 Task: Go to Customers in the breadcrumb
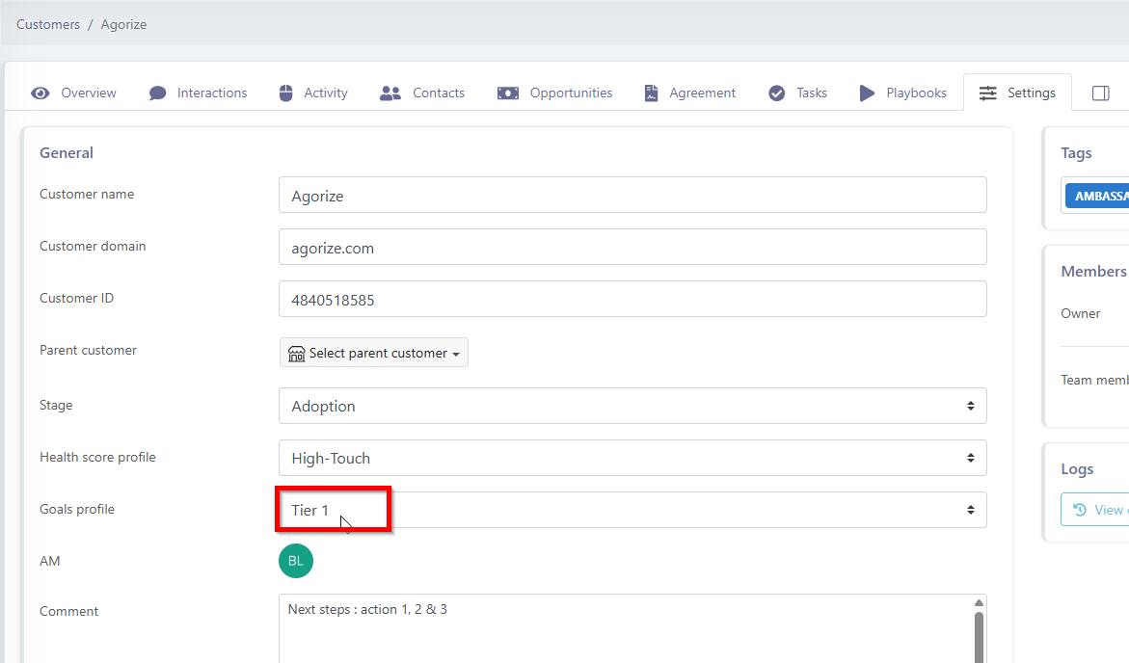[x=48, y=24]
